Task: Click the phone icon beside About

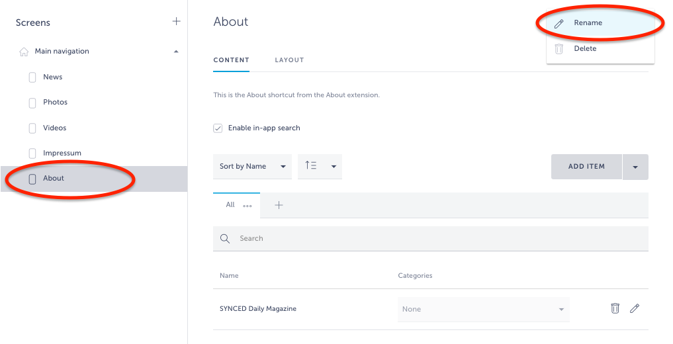Action: click(32, 179)
